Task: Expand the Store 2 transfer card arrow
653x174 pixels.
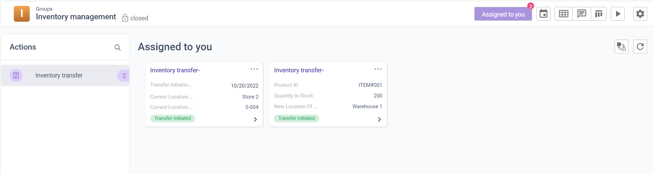Action: tap(255, 119)
